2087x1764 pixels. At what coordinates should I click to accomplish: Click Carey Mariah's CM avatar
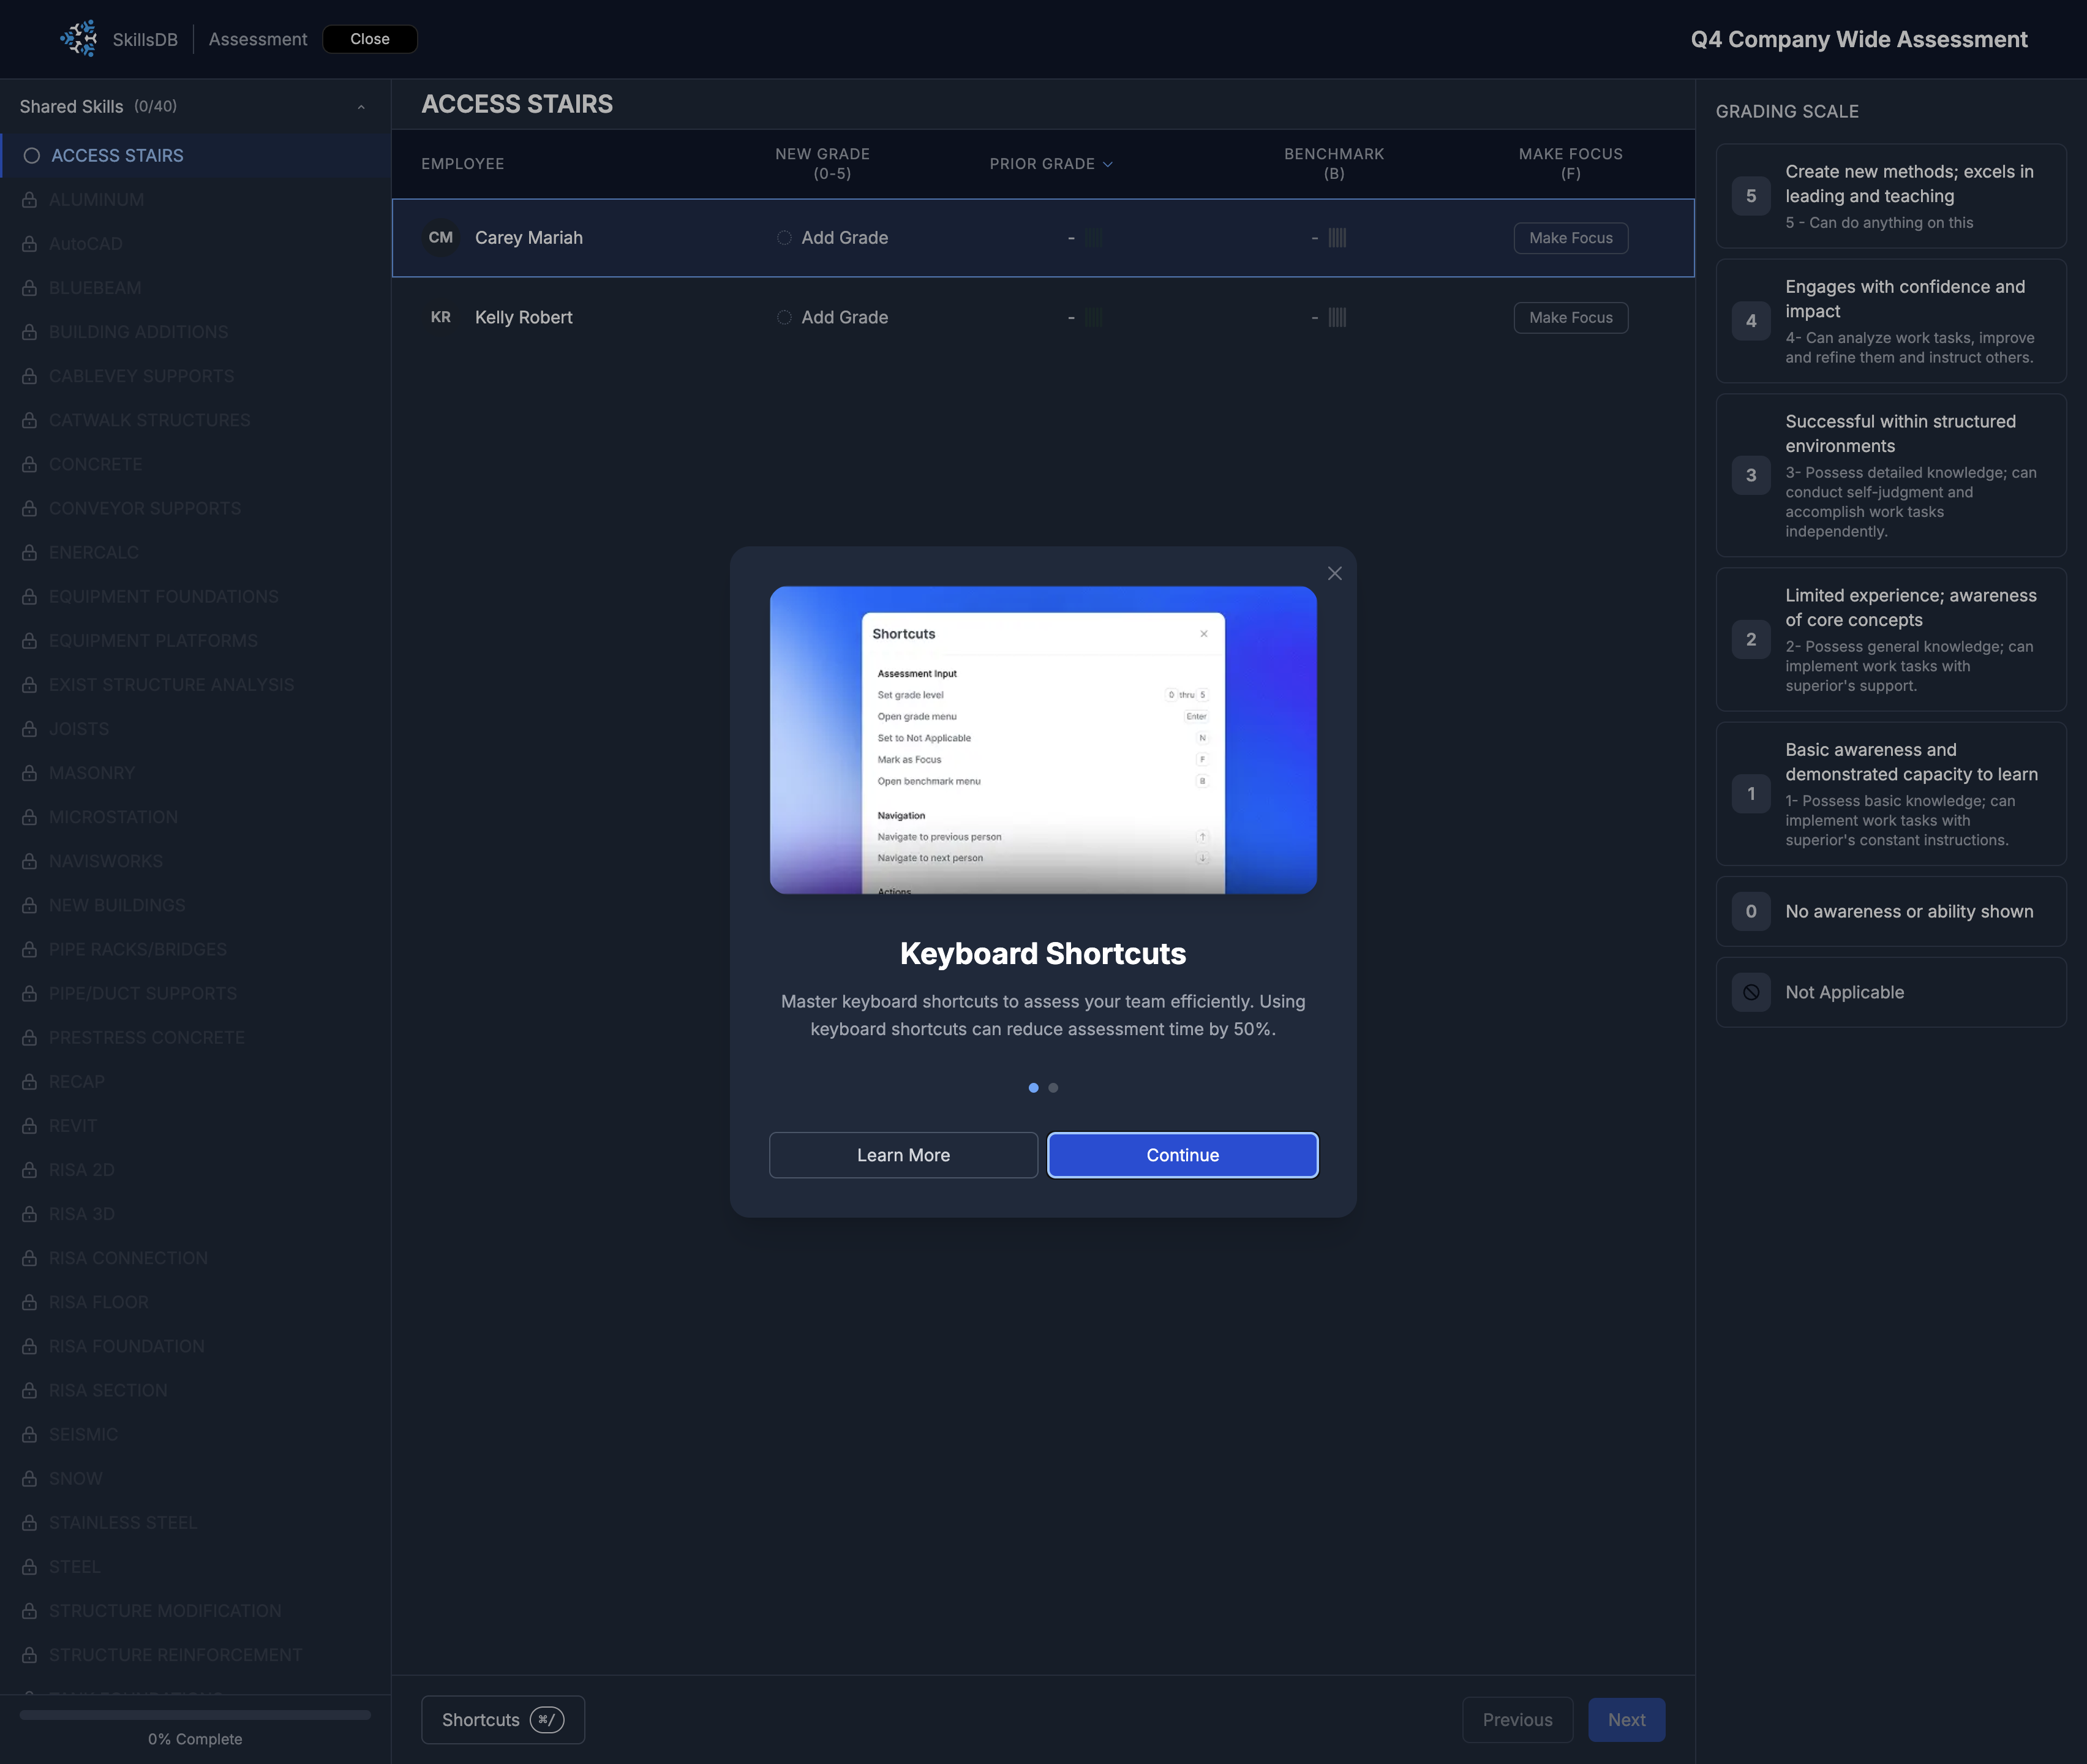[441, 238]
